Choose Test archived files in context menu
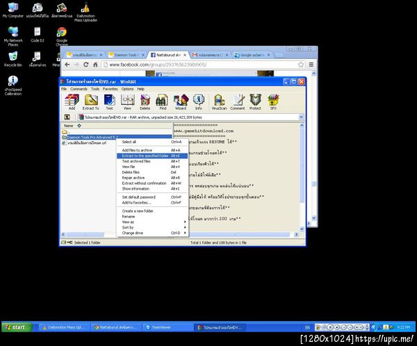 152,161
